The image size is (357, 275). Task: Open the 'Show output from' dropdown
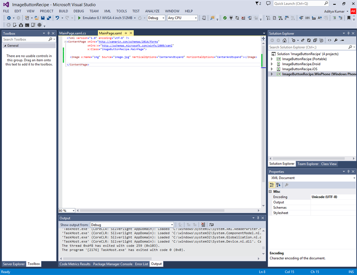132,225
